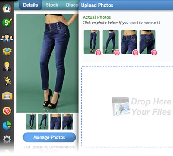Switch to the partially hidden Discounts tab
This screenshot has width=173, height=156.
[72, 5]
